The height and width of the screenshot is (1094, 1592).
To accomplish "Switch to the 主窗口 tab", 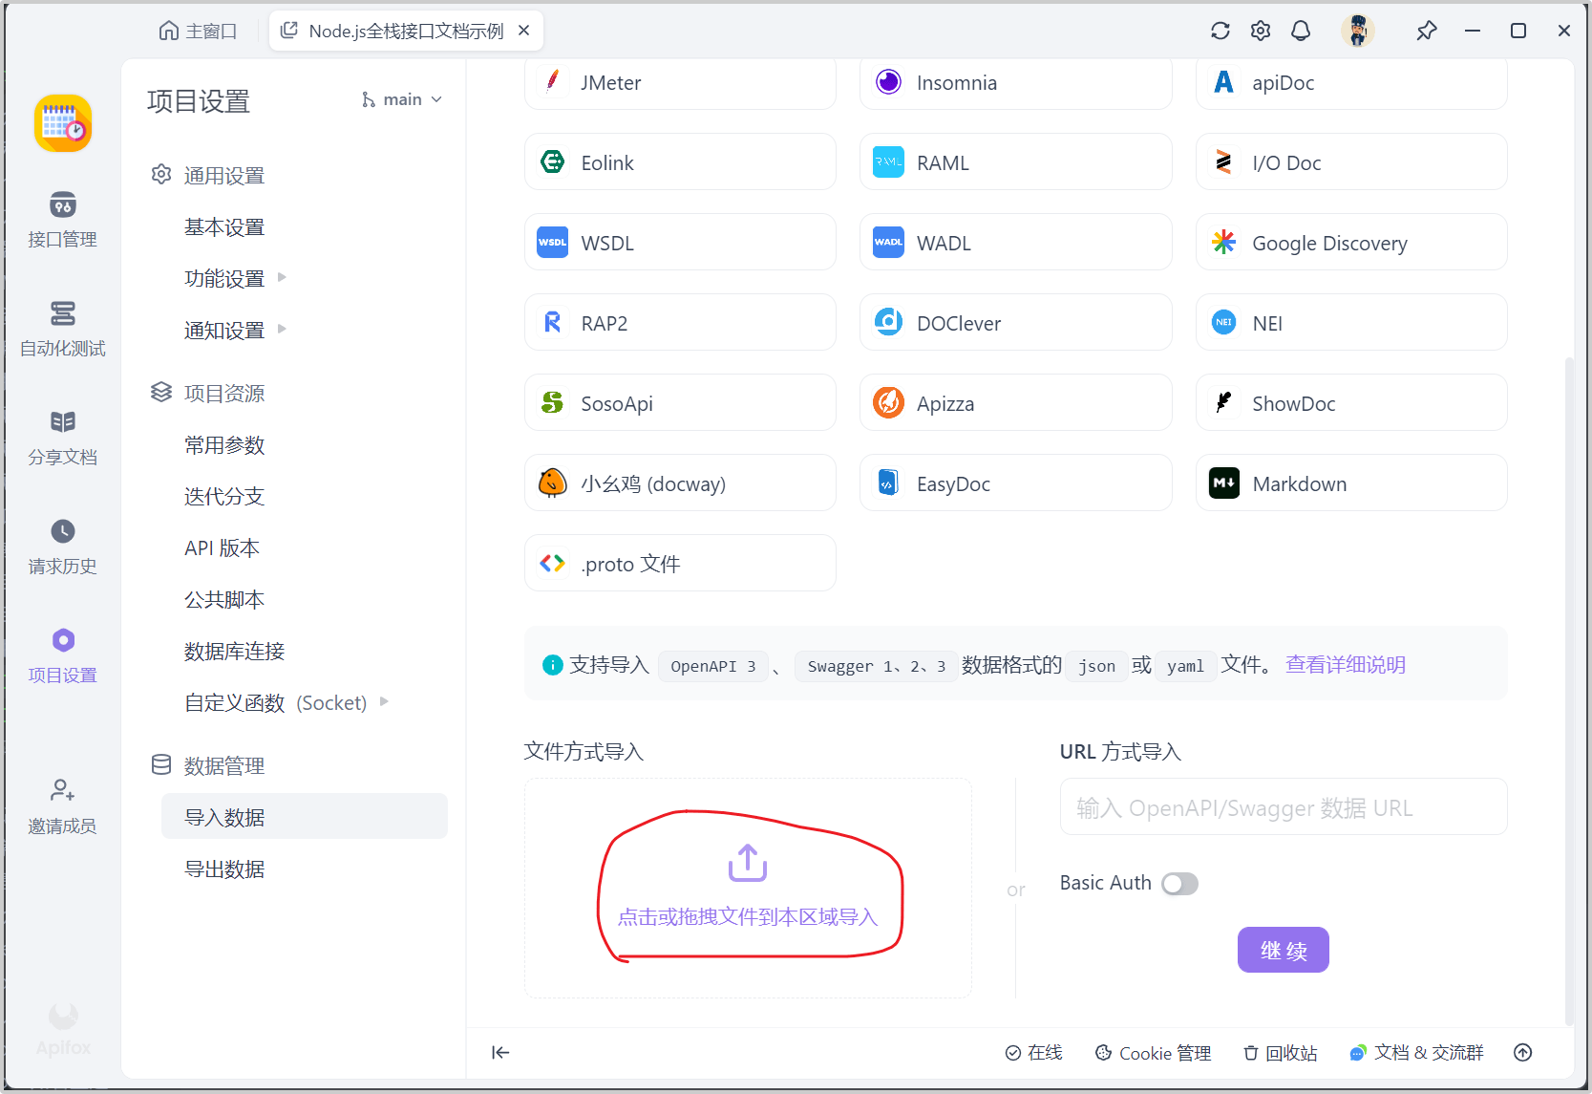I will [198, 31].
